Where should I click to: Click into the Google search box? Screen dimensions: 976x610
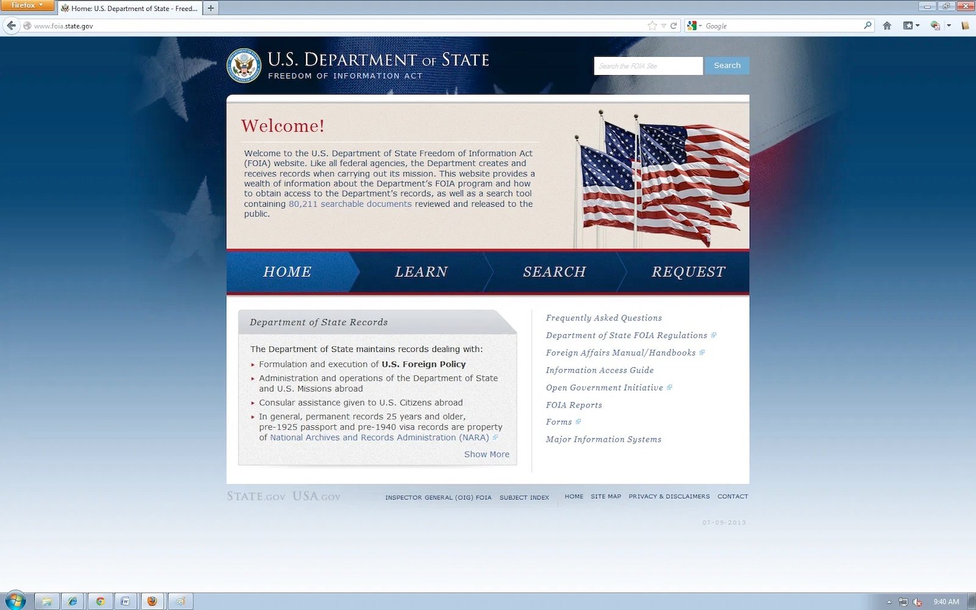coord(783,26)
